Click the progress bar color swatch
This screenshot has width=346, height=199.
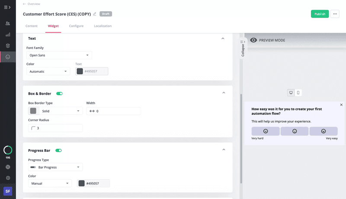(x=82, y=183)
